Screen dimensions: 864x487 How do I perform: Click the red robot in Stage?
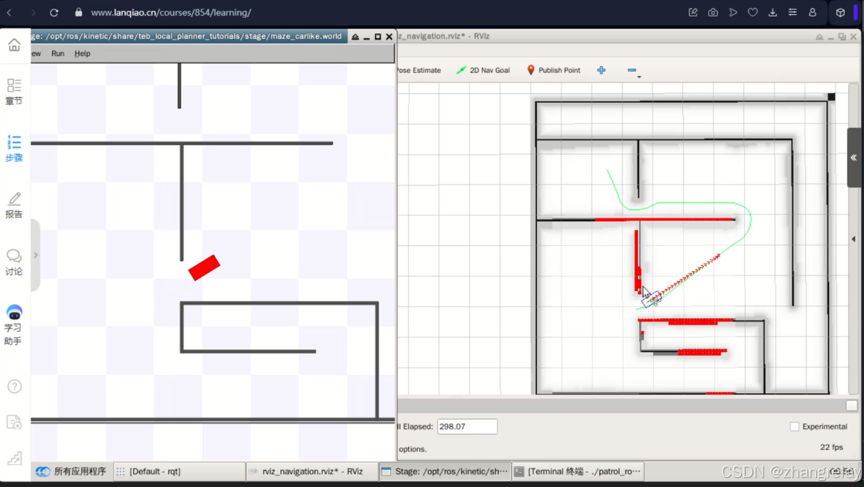pos(204,268)
